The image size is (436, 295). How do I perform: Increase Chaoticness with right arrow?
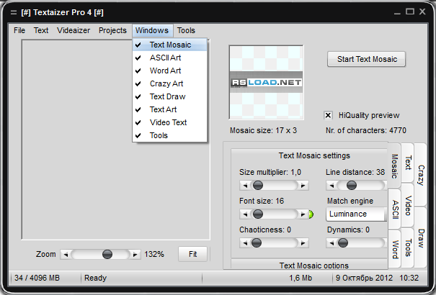click(303, 243)
